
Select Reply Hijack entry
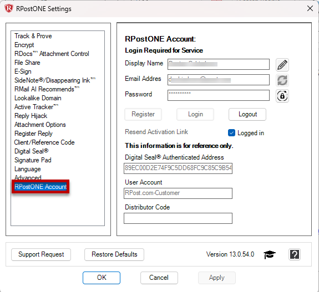(31, 116)
